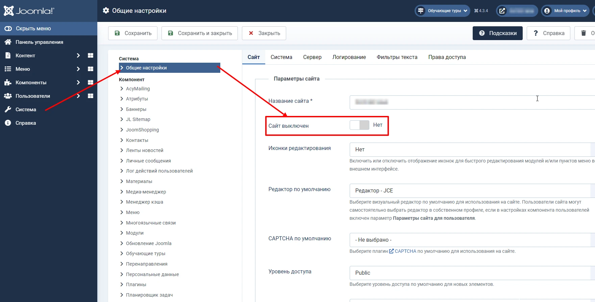Screen dimensions: 595x302
Task: Open Users dashboard grid icon
Action: click(91, 96)
